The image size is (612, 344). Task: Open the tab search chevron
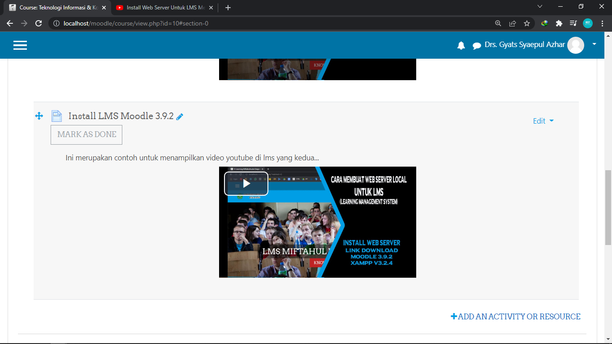540,7
